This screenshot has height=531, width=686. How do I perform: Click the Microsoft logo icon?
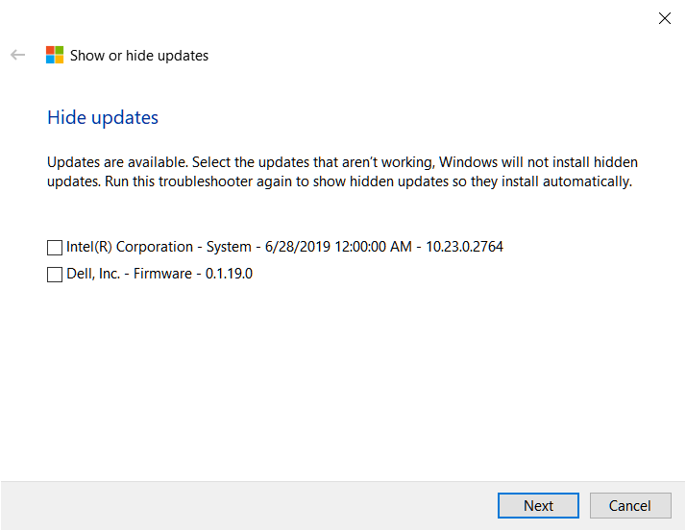(x=55, y=55)
